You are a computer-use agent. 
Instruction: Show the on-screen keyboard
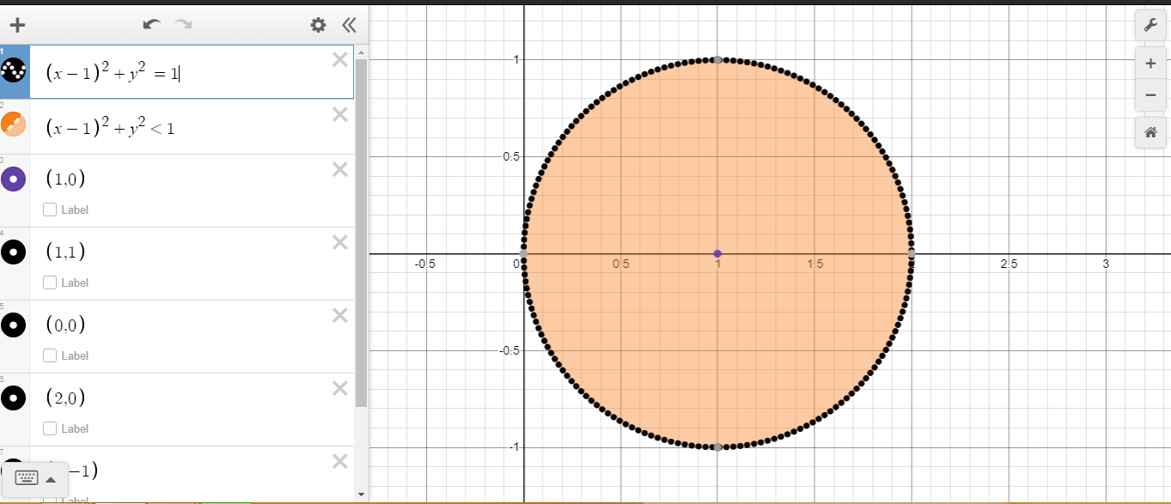(x=27, y=477)
